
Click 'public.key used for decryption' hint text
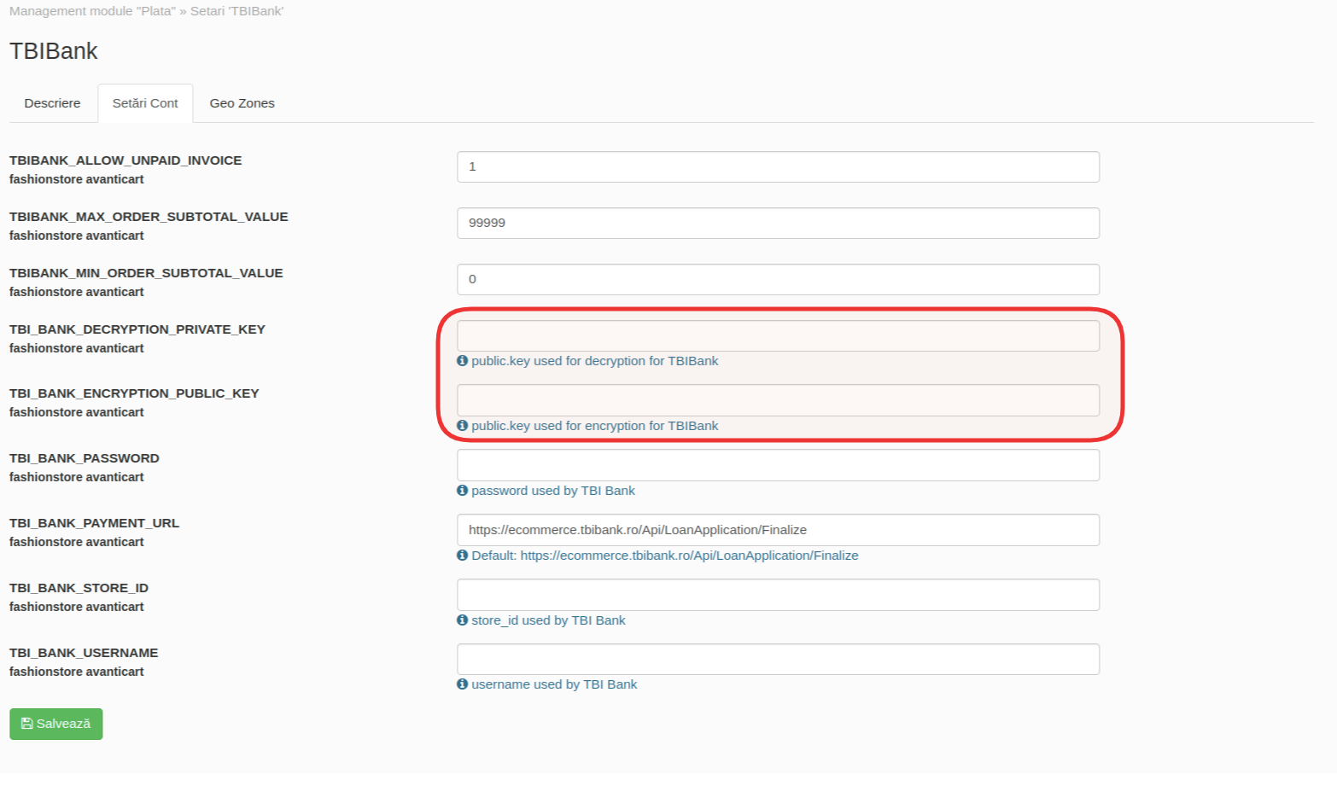click(x=595, y=361)
